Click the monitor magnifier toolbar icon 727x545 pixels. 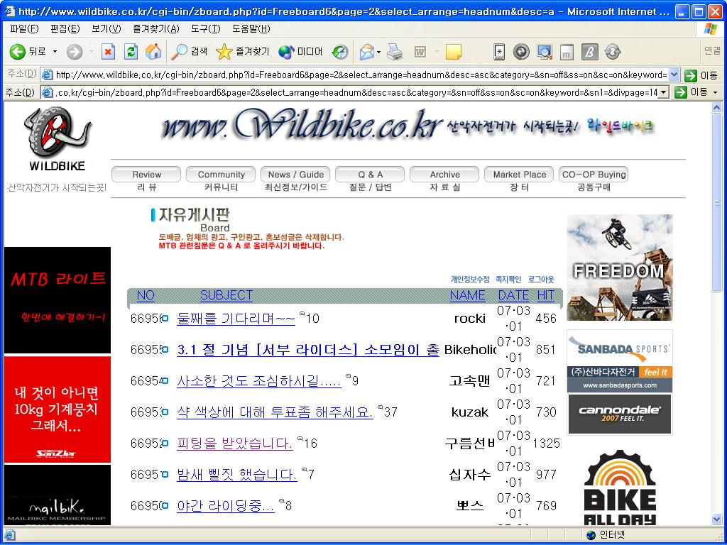[x=545, y=51]
